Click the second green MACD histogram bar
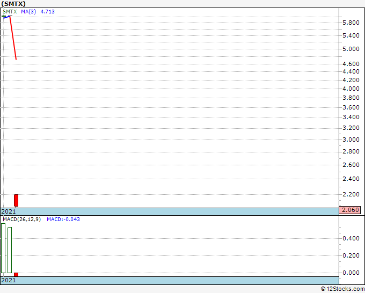Image resolution: width=365 pixels, height=293 pixels. pos(10,250)
